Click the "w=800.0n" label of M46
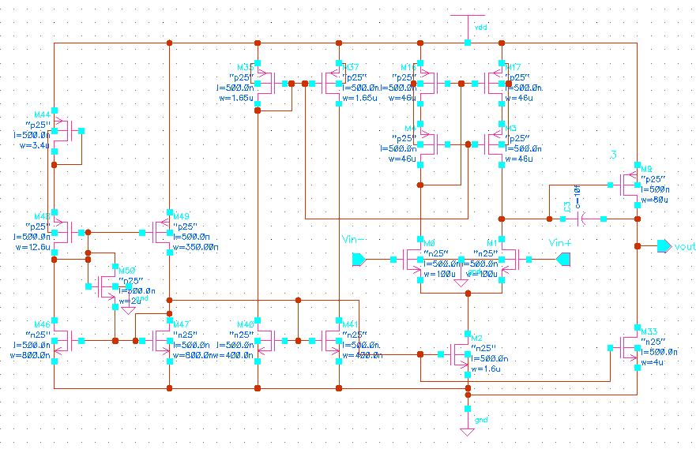The height and width of the screenshot is (449, 696). 30,355
